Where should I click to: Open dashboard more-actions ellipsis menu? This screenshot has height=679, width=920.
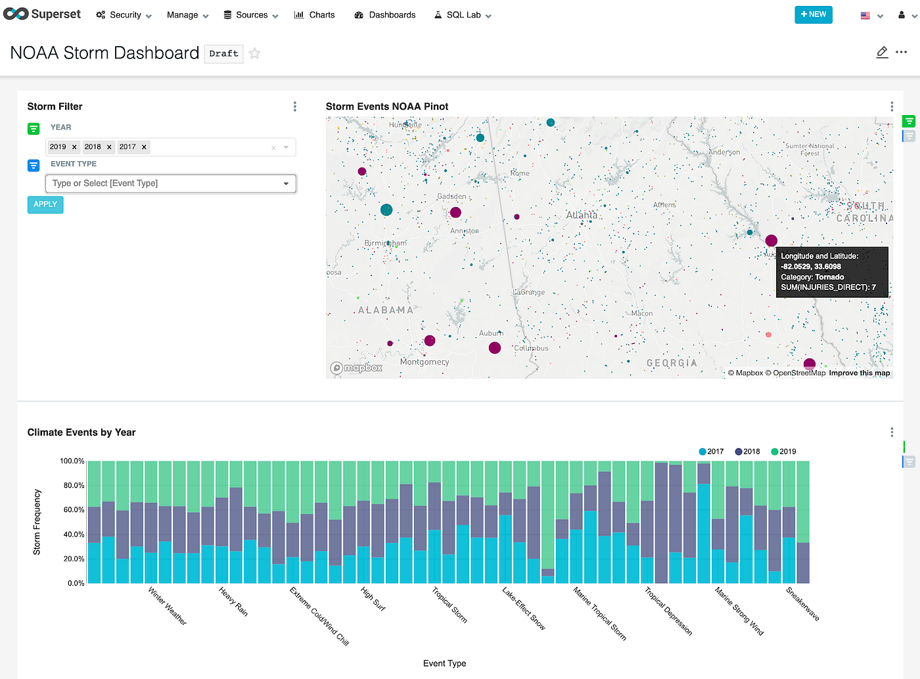[x=902, y=52]
